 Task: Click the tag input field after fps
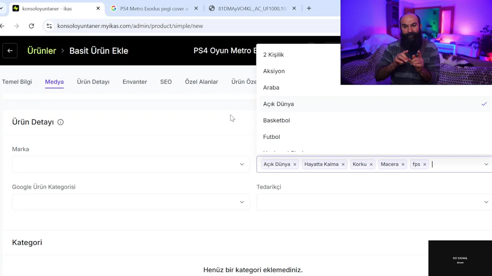[x=455, y=164]
